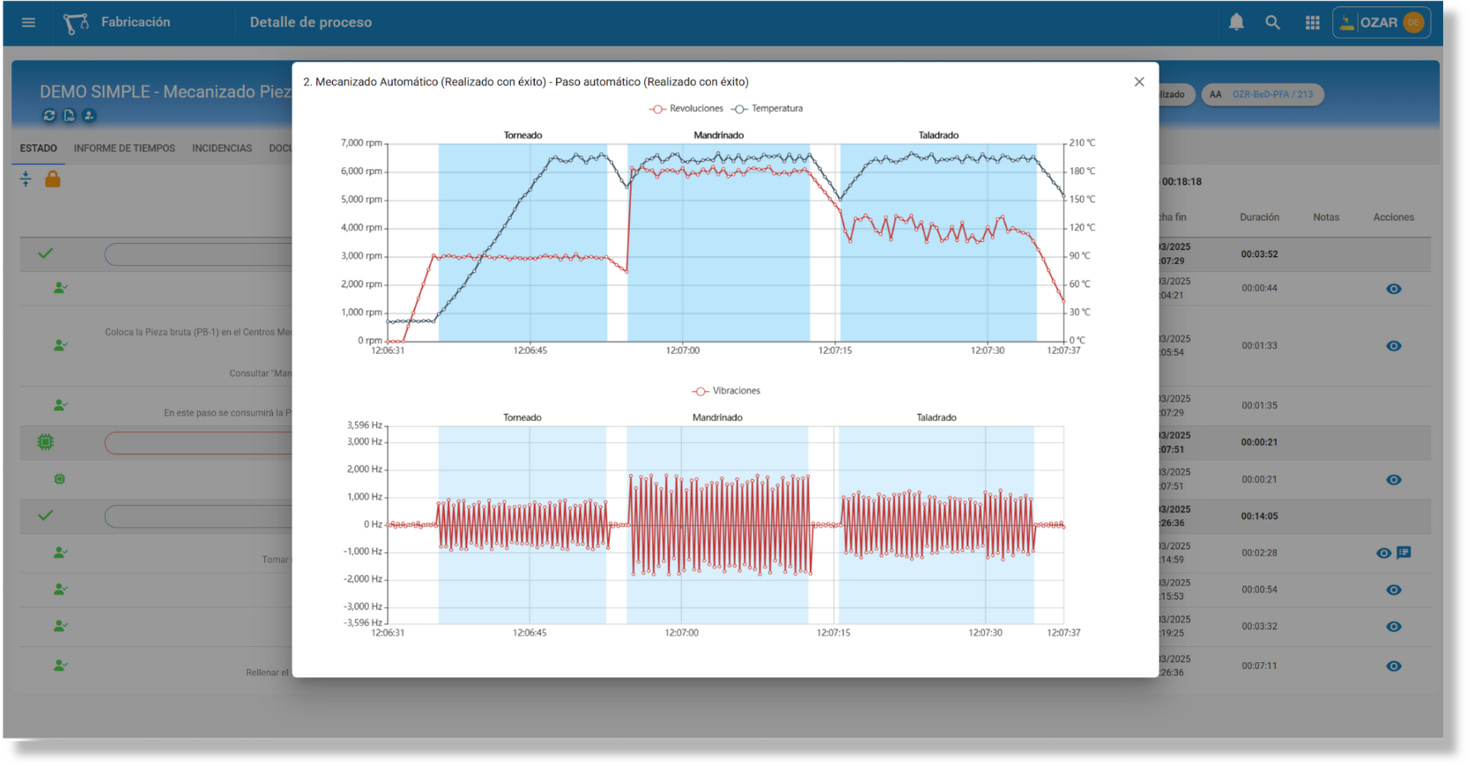1474x766 pixels.
Task: Toggle Vibraciones series in lower chart legend
Action: coord(726,391)
